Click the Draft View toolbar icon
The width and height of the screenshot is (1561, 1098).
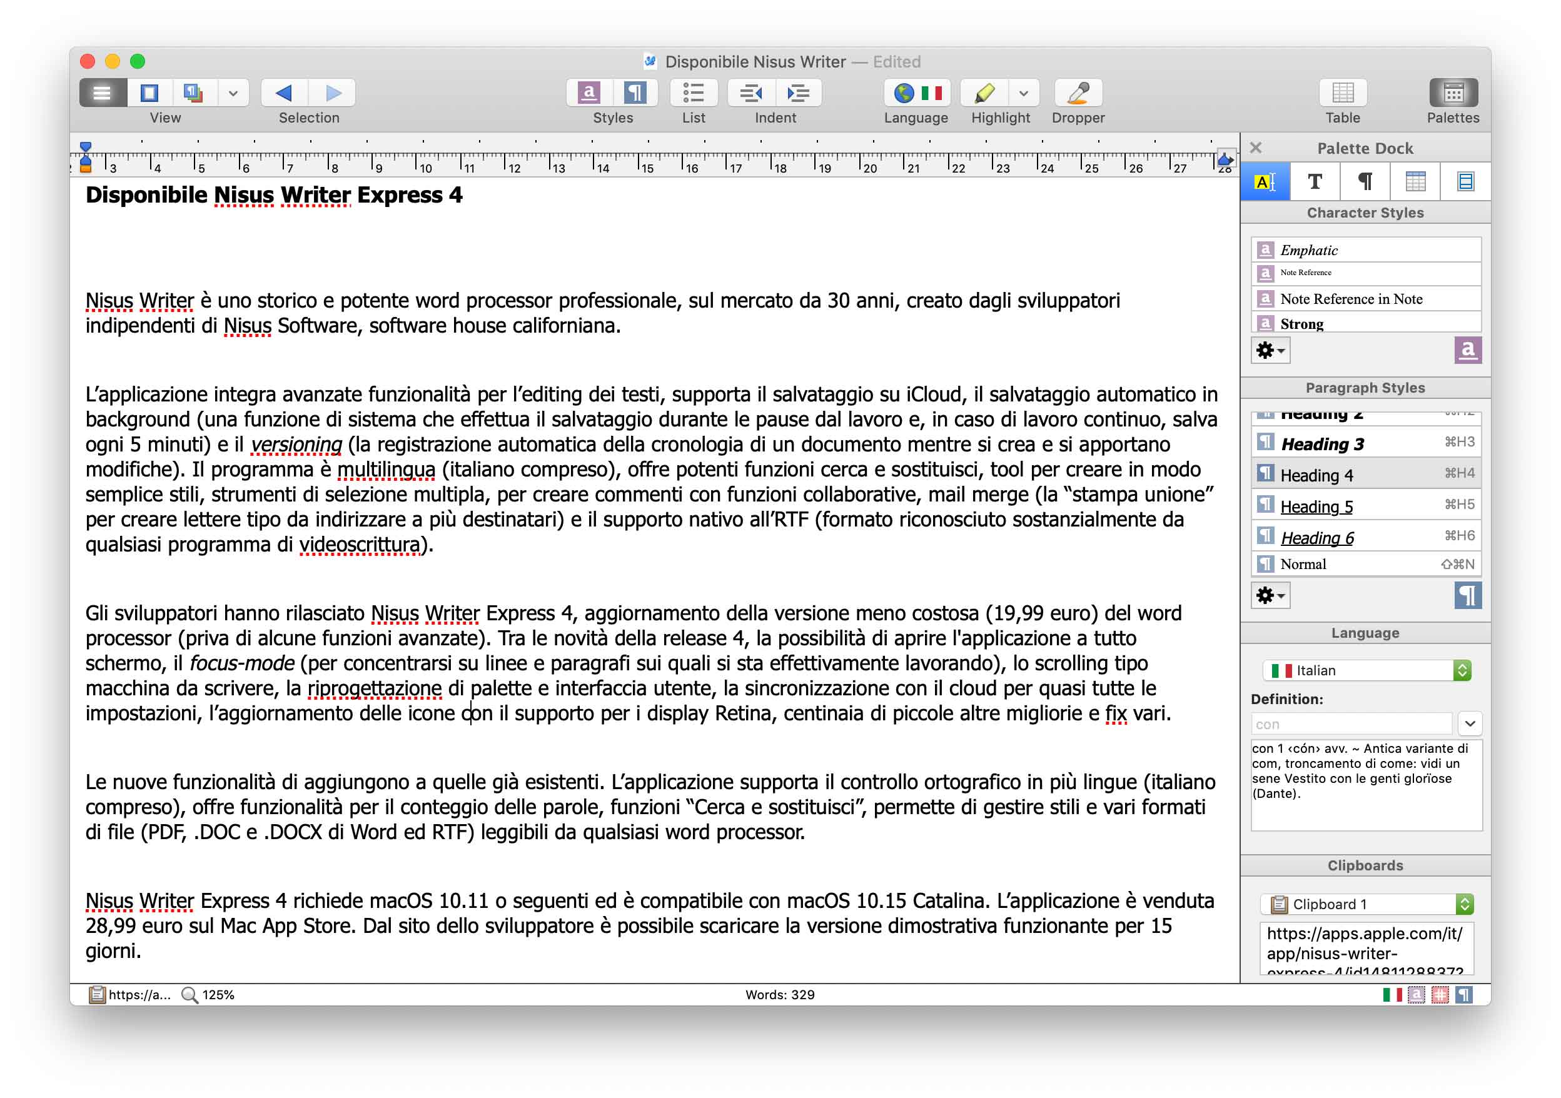[x=103, y=93]
